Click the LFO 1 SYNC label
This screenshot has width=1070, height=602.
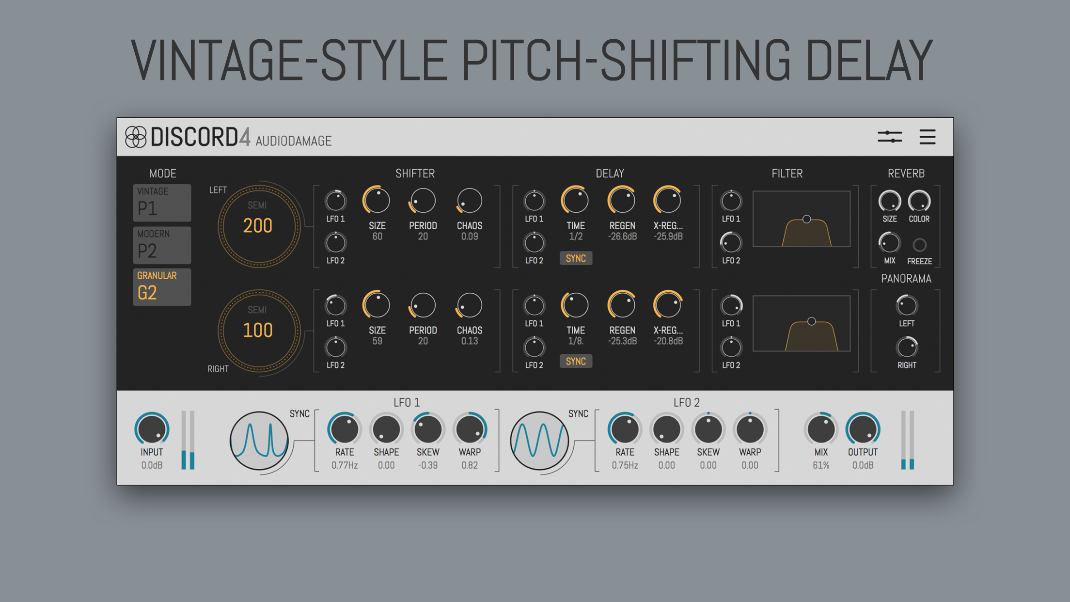(299, 413)
